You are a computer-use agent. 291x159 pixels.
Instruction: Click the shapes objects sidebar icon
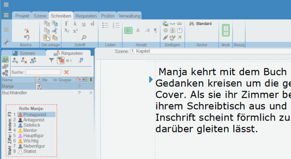(x=5, y=73)
